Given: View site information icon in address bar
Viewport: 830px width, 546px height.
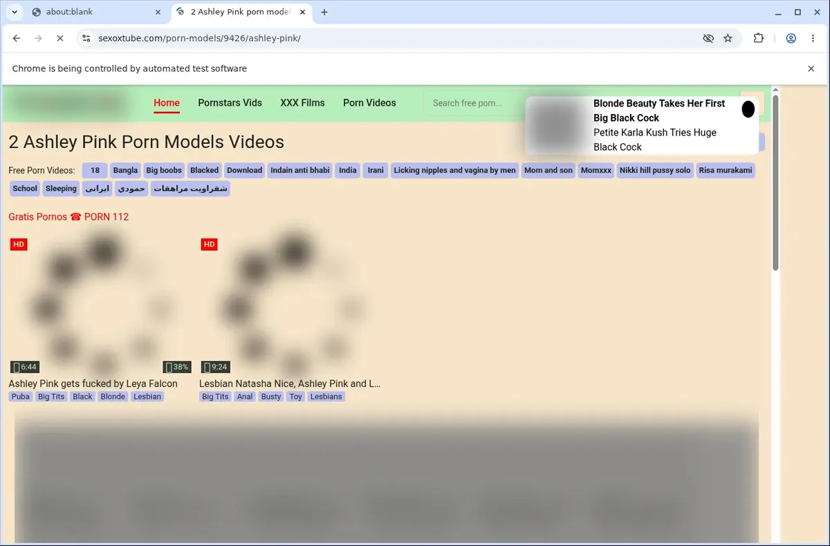Looking at the screenshot, I should pyautogui.click(x=86, y=38).
